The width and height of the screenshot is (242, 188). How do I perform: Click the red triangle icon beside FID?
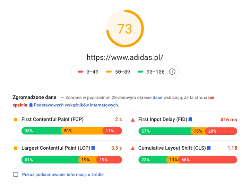(x=133, y=120)
